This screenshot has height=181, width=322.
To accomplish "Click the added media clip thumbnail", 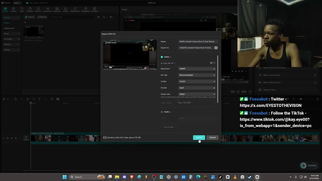I will tap(33, 31).
